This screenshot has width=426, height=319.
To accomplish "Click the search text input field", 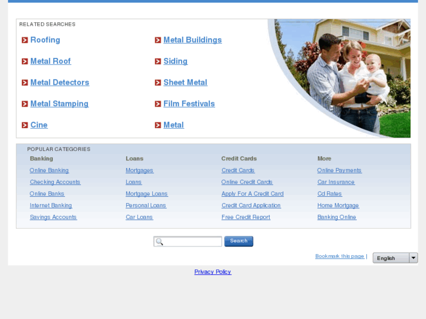I will (188, 241).
